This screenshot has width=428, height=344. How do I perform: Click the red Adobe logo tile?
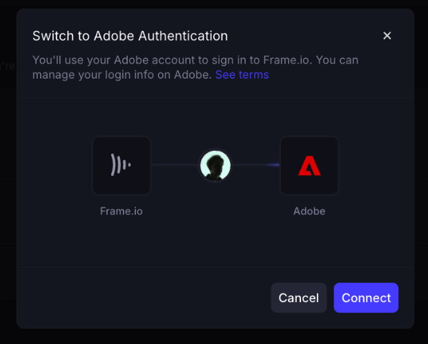309,165
